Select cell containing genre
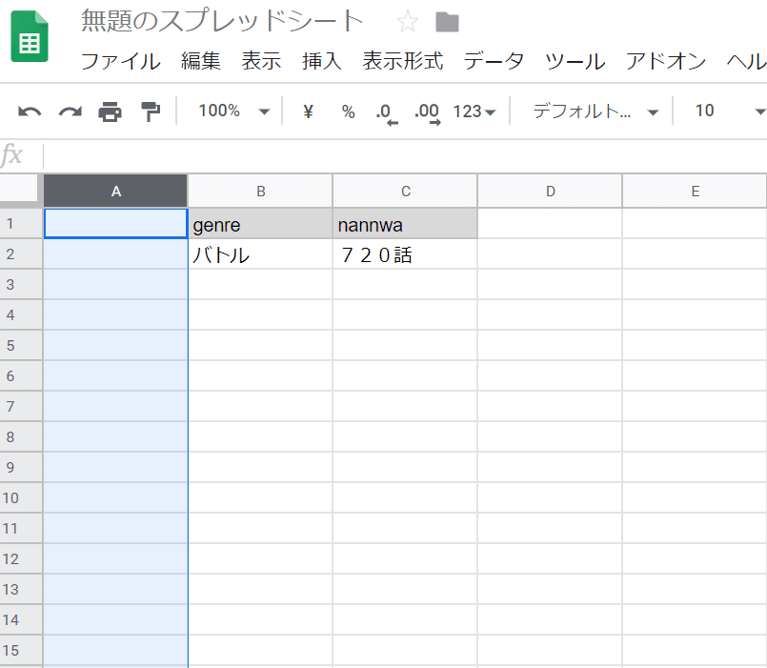The width and height of the screenshot is (767, 668). [x=261, y=224]
